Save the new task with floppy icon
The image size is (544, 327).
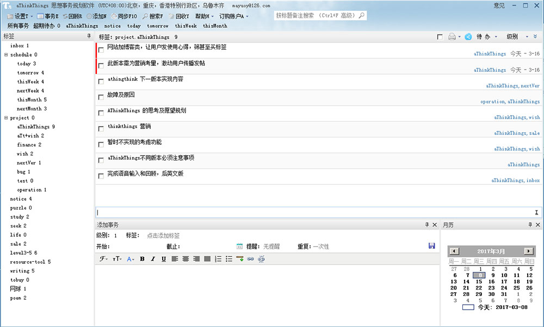pyautogui.click(x=432, y=246)
